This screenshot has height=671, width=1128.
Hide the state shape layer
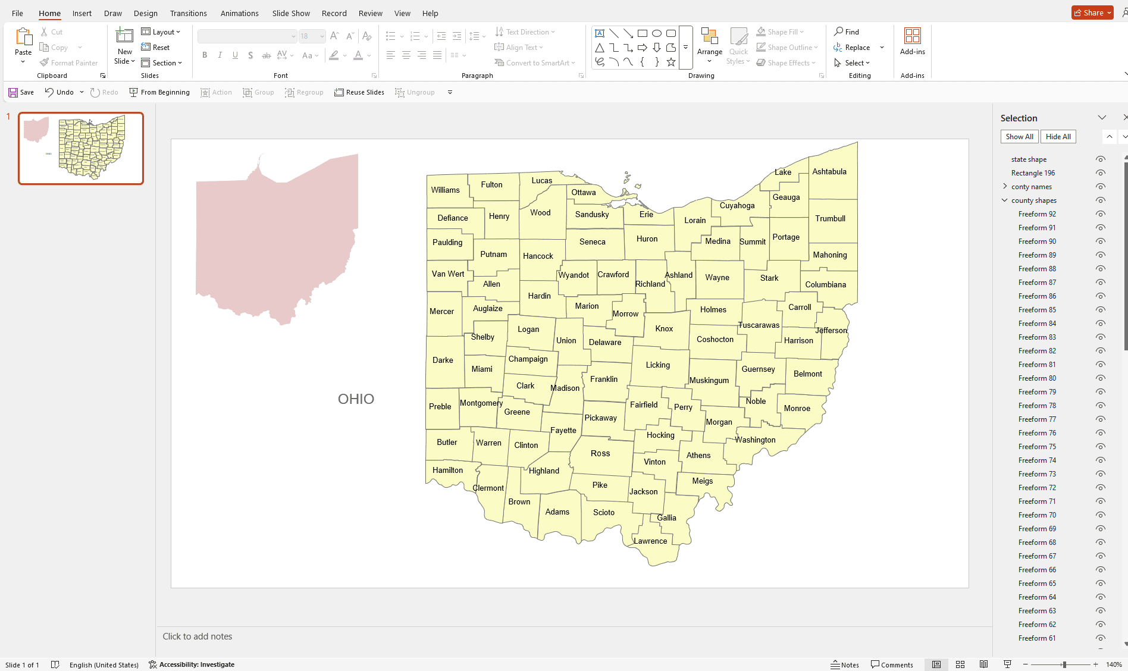[1101, 159]
